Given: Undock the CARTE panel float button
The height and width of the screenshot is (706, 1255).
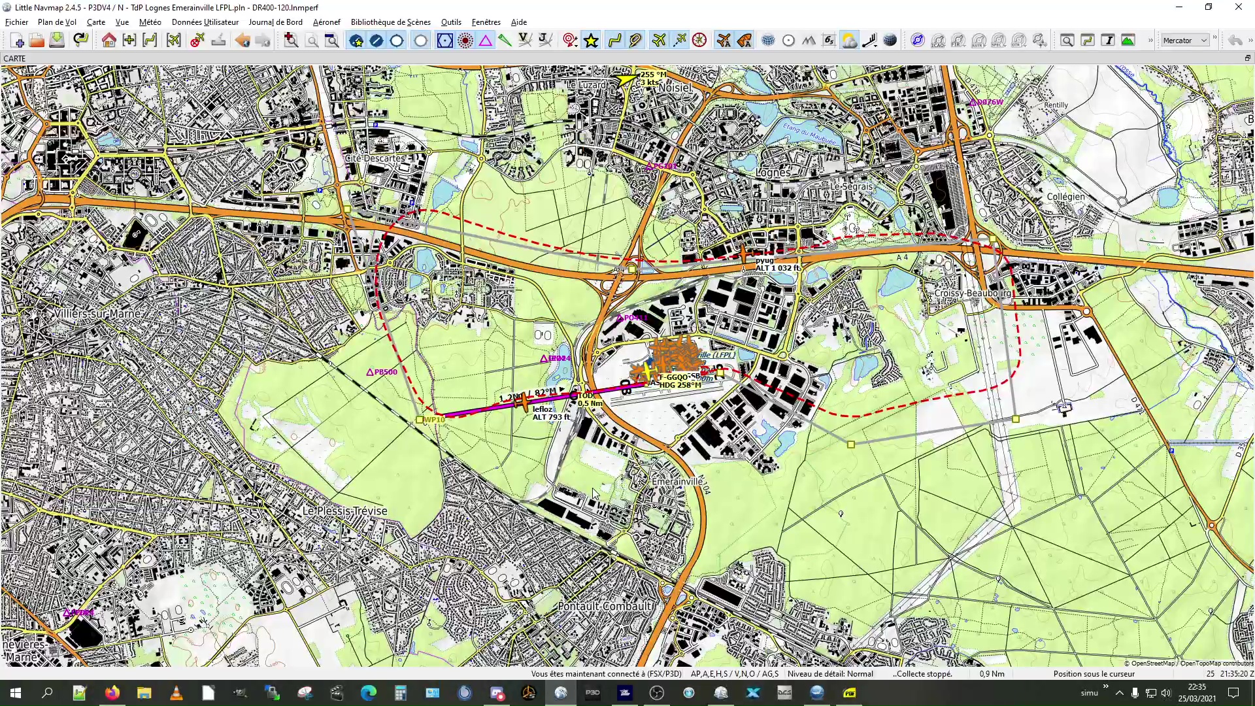Looking at the screenshot, I should click(x=1247, y=58).
